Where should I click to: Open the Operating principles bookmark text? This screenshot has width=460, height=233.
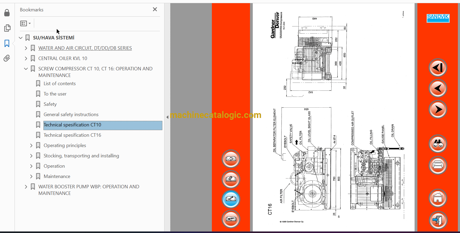(x=65, y=145)
